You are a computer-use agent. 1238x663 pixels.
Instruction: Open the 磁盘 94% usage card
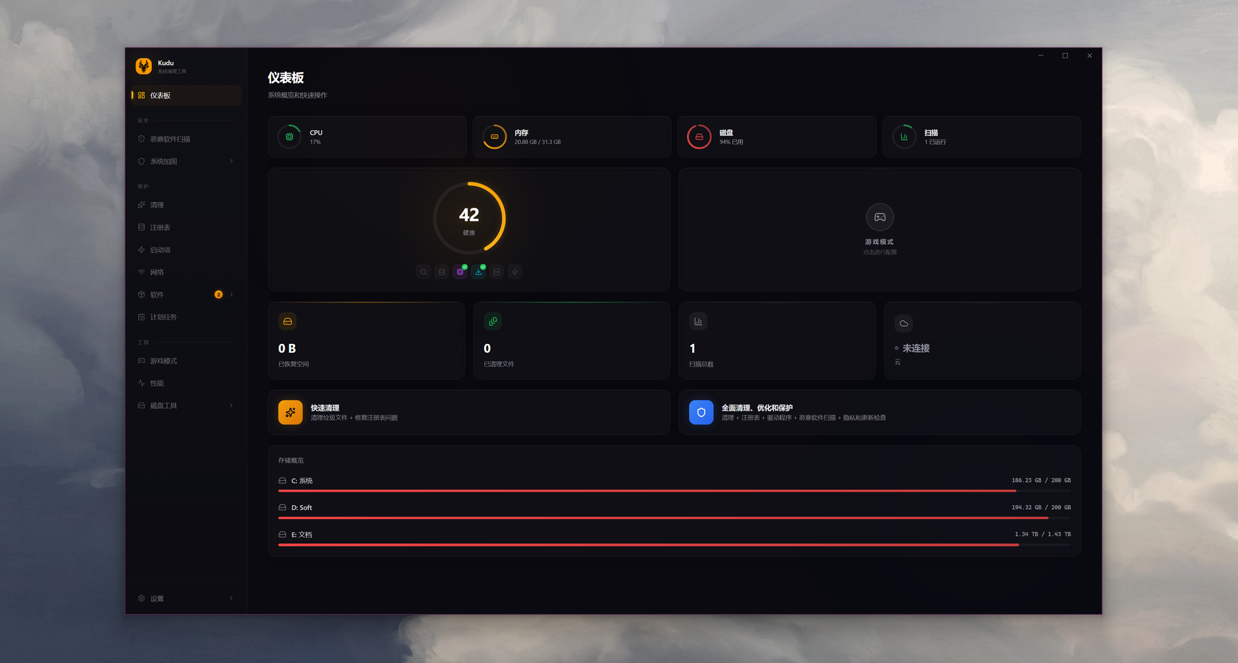(777, 137)
